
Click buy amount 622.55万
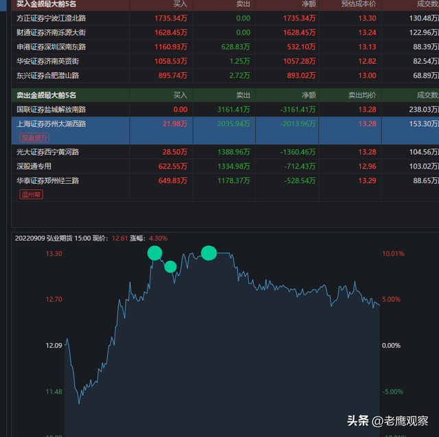[173, 166]
